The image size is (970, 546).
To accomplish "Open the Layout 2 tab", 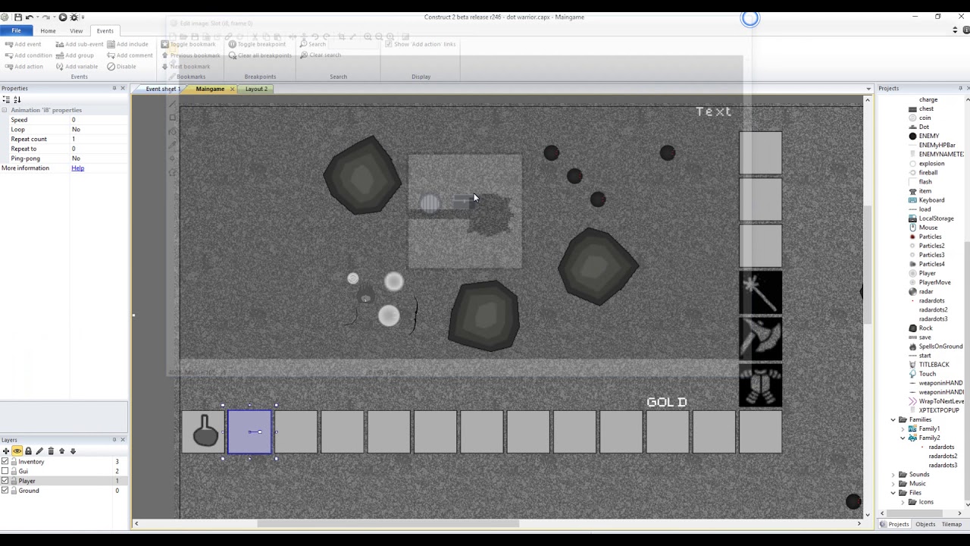I will 256,89.
